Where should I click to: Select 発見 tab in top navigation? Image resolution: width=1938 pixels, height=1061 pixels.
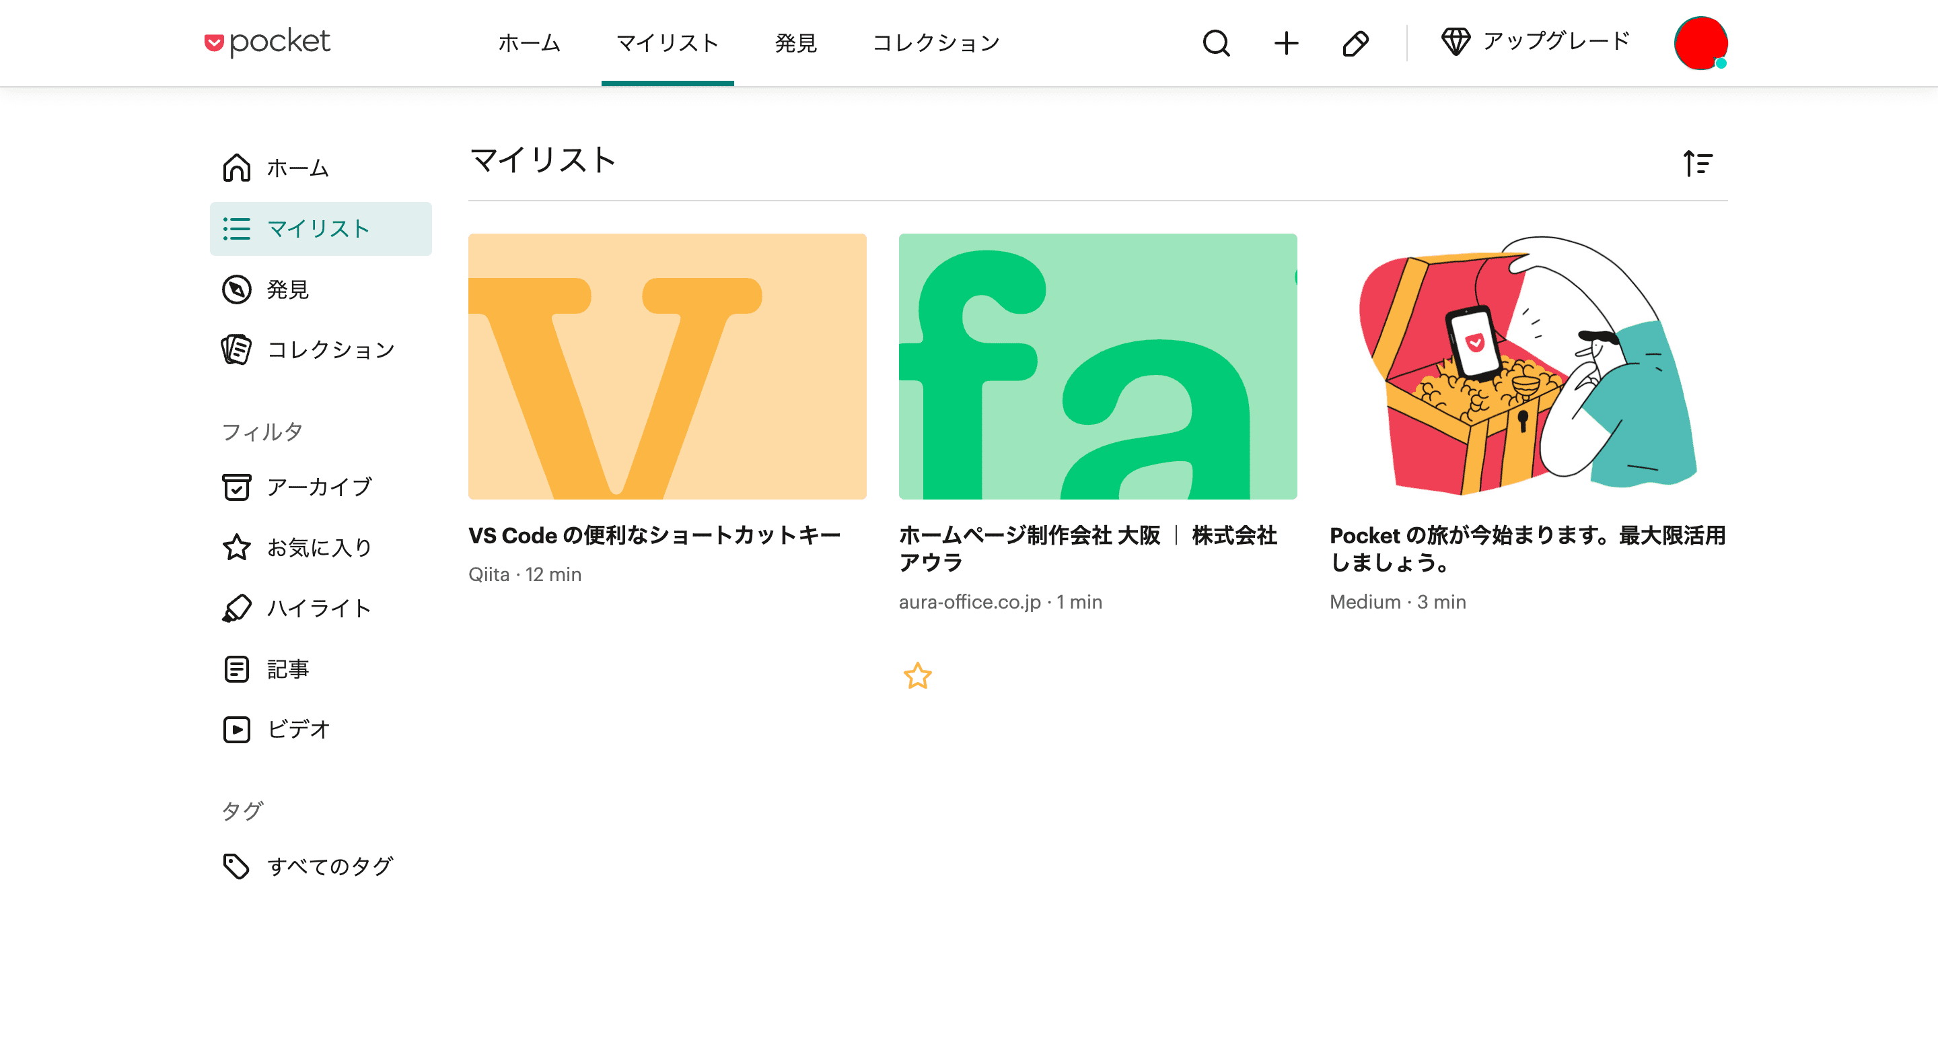[795, 43]
